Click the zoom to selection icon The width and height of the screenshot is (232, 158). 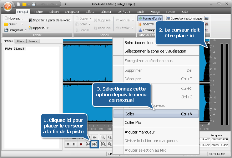click(x=104, y=144)
